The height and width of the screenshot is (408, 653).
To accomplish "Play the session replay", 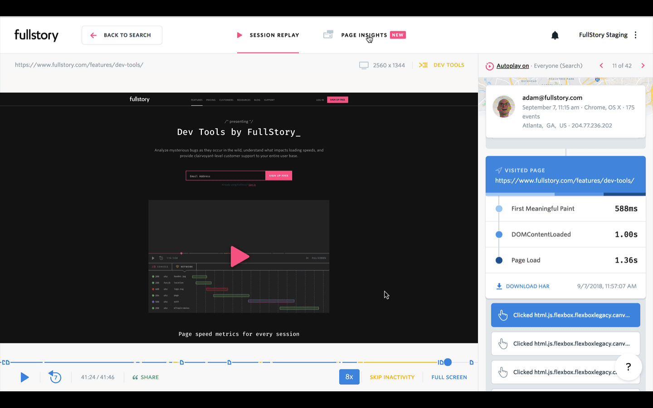I will tap(24, 377).
